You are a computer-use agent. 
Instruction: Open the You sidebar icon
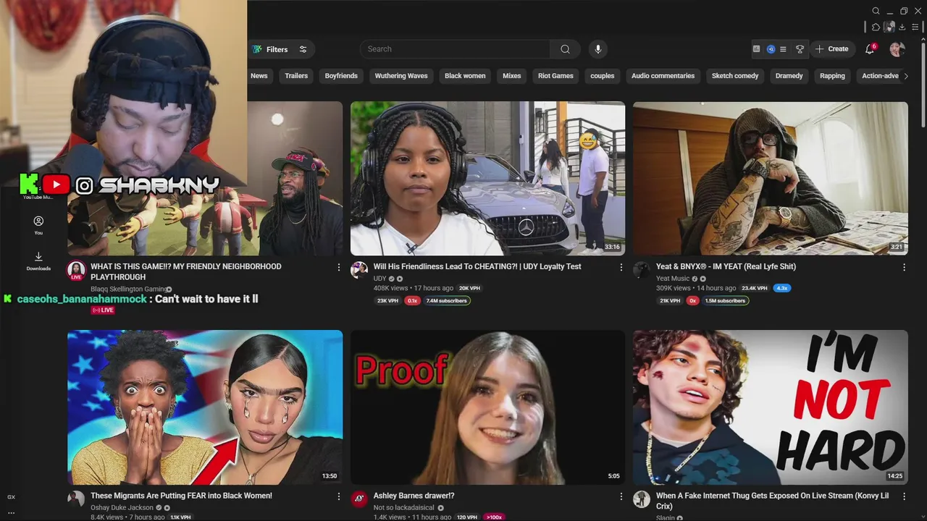38,224
